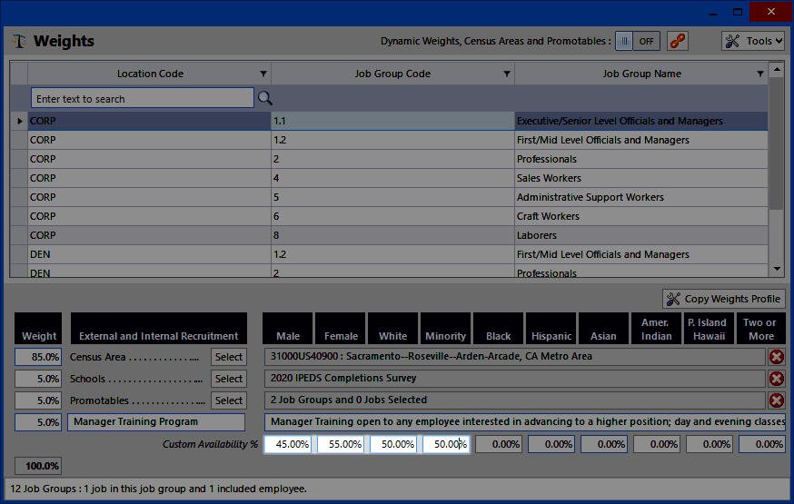Click the Location Code column header
Screen dimensions: 794x504
pos(150,74)
